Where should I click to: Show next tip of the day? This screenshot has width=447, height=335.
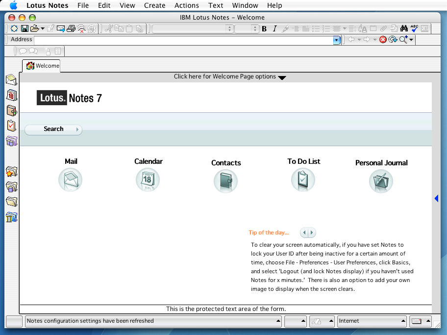[312, 232]
